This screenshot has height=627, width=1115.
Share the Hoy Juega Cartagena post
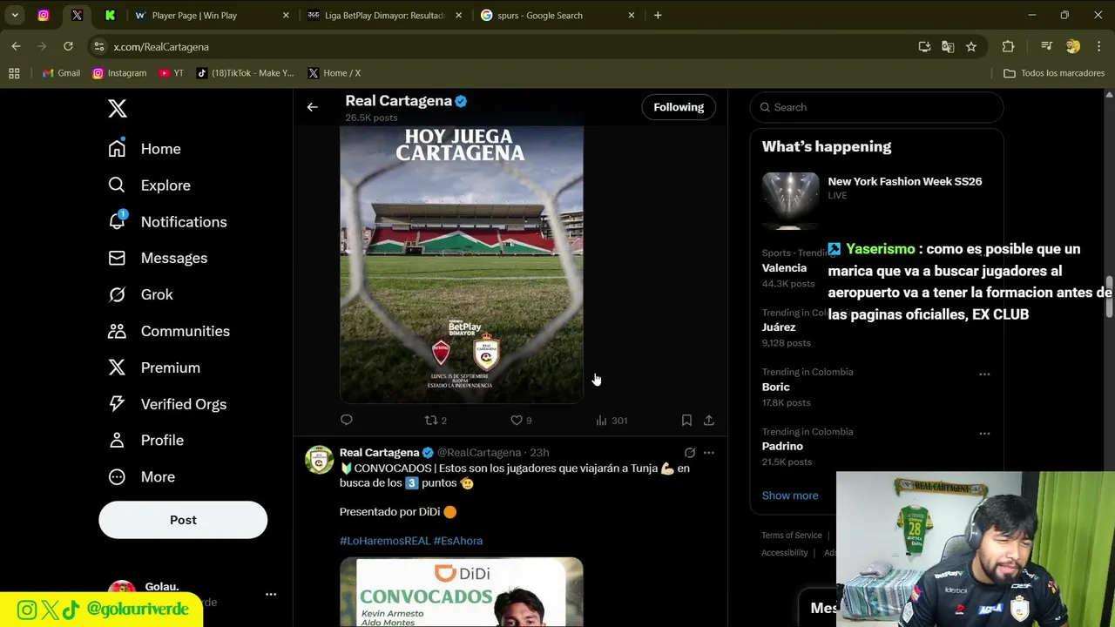click(x=709, y=420)
